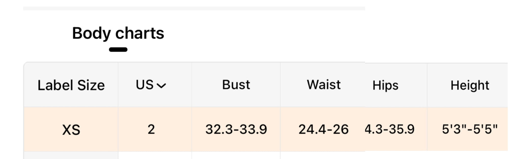This screenshot has width=521, height=159.
Task: Click the empty cell under waist 24.4-26
Action: point(323,155)
